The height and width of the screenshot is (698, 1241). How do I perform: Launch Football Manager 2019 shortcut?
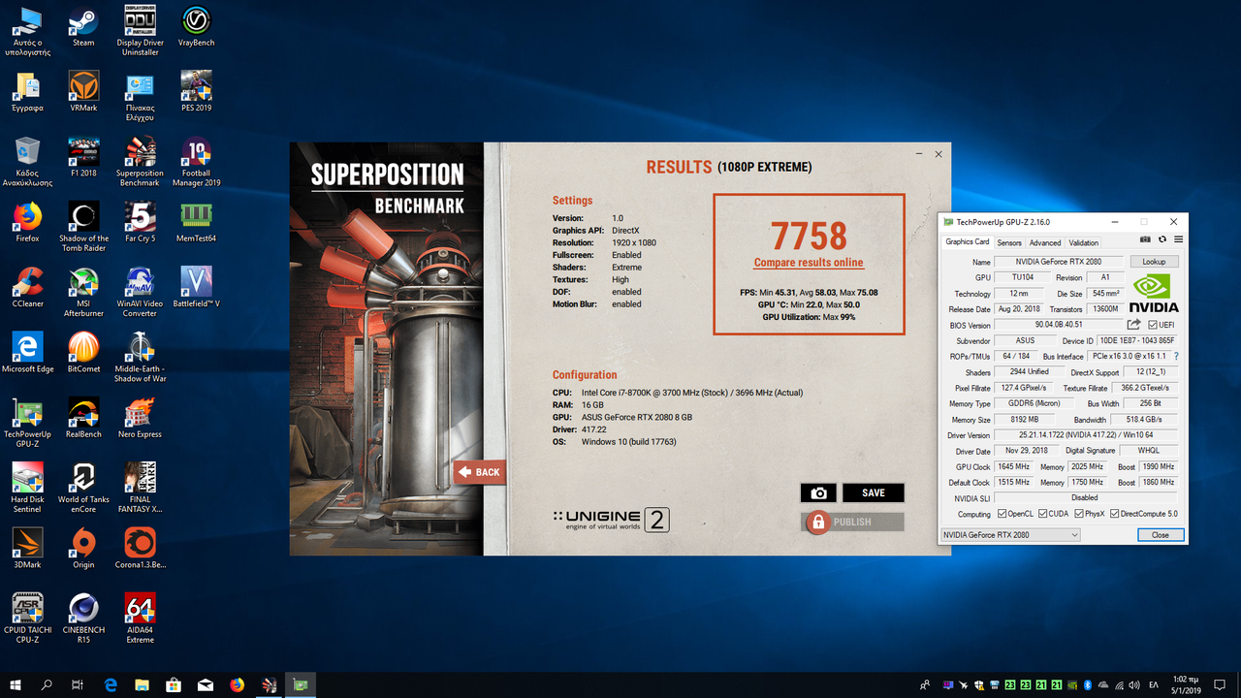(196, 161)
